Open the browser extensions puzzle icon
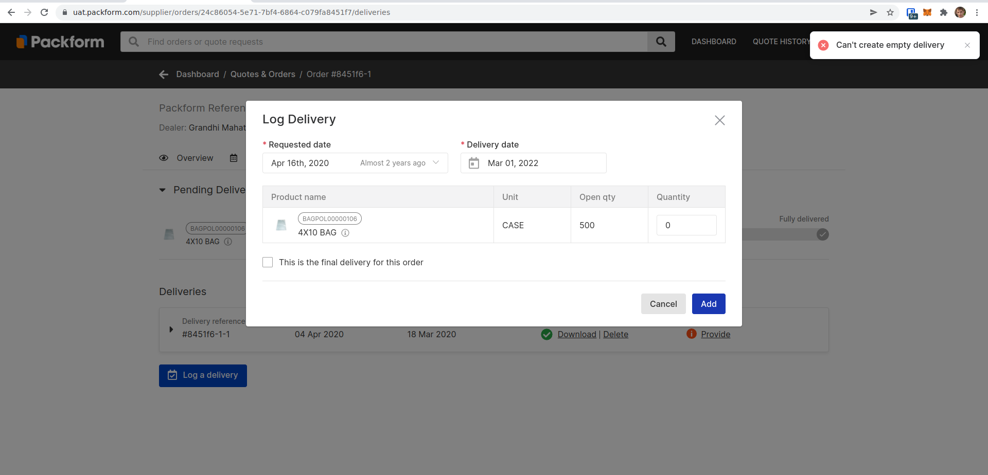This screenshot has height=475, width=988. click(943, 12)
